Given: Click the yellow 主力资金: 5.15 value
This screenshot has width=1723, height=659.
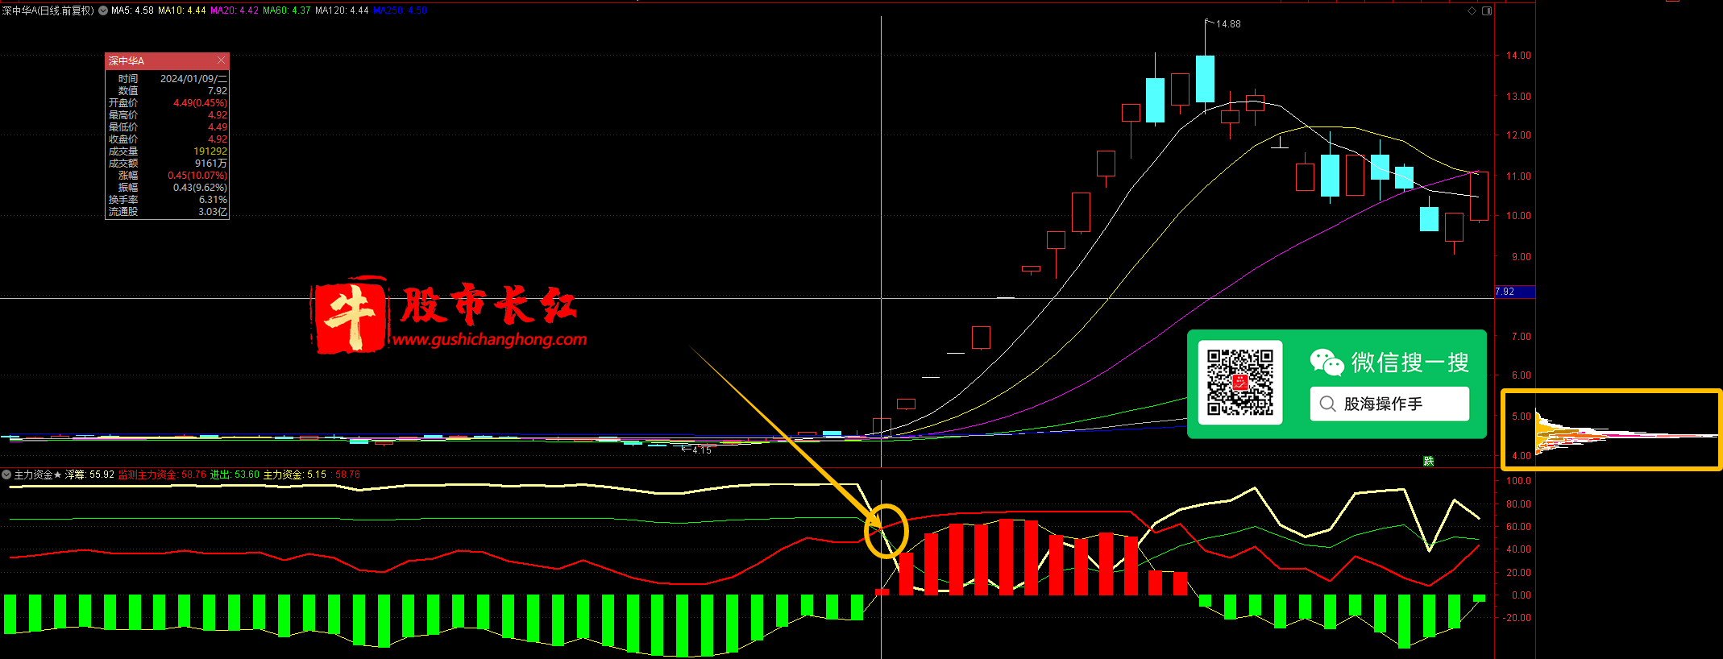Looking at the screenshot, I should [295, 475].
